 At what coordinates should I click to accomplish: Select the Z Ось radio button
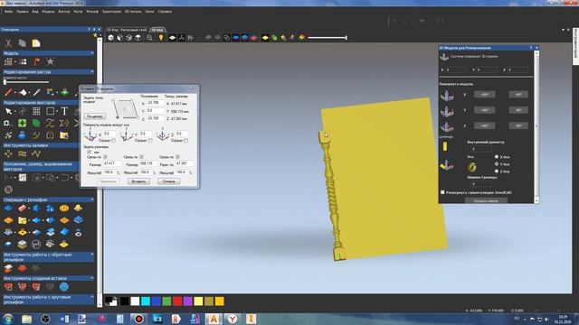pyautogui.click(x=497, y=172)
